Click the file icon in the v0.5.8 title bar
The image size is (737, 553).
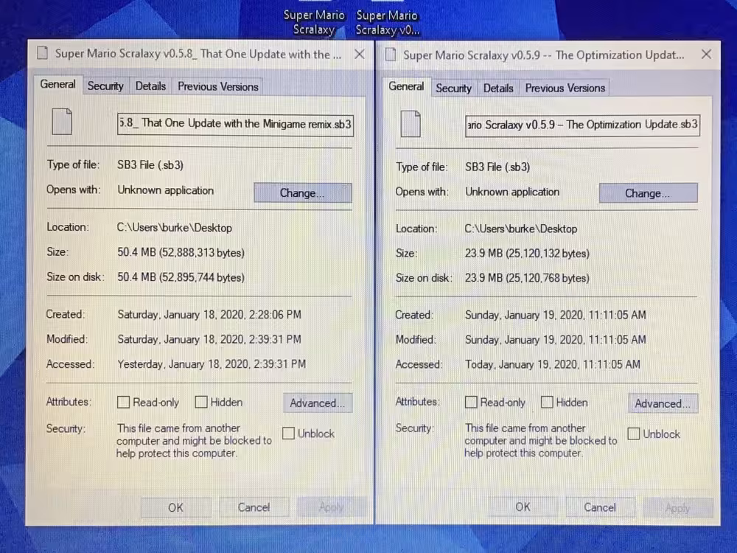[41, 54]
